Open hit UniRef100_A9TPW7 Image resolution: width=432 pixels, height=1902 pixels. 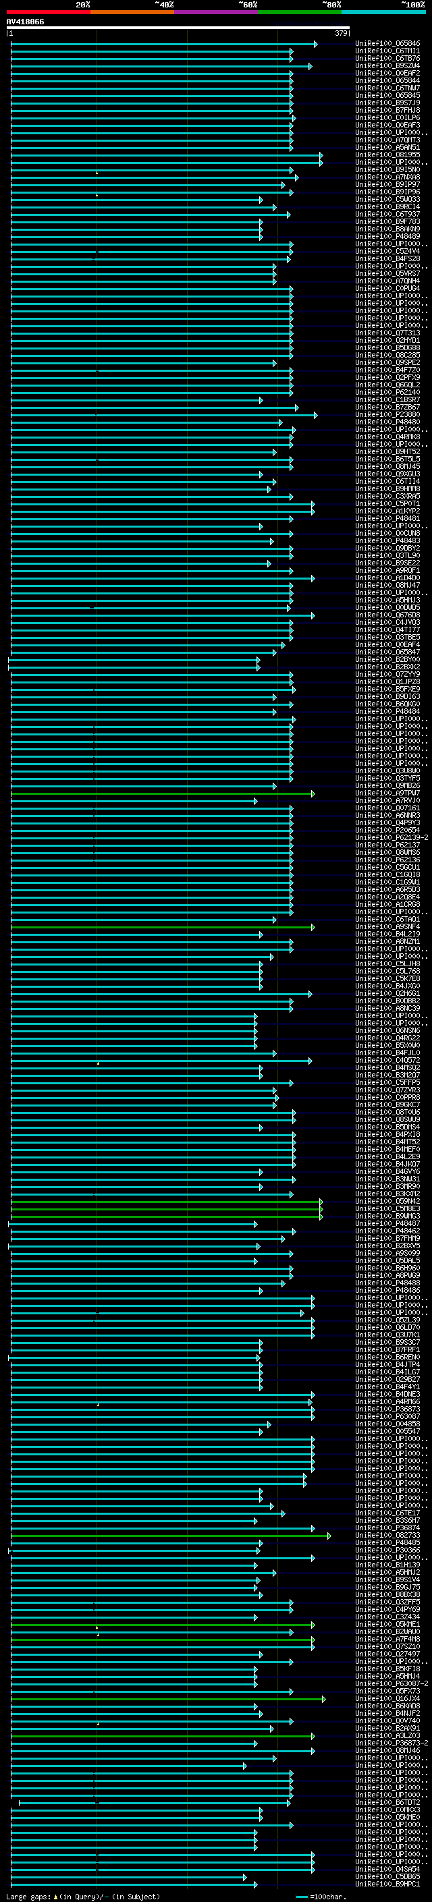(x=387, y=793)
